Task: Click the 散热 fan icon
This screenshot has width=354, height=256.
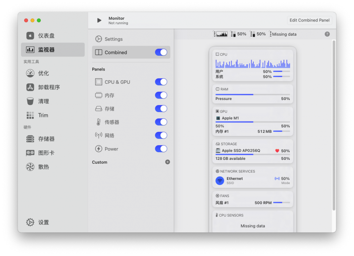Action: pos(30,167)
